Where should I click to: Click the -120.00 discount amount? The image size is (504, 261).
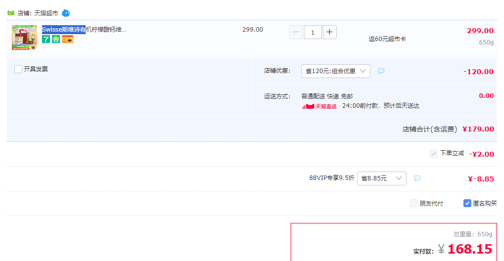point(478,72)
